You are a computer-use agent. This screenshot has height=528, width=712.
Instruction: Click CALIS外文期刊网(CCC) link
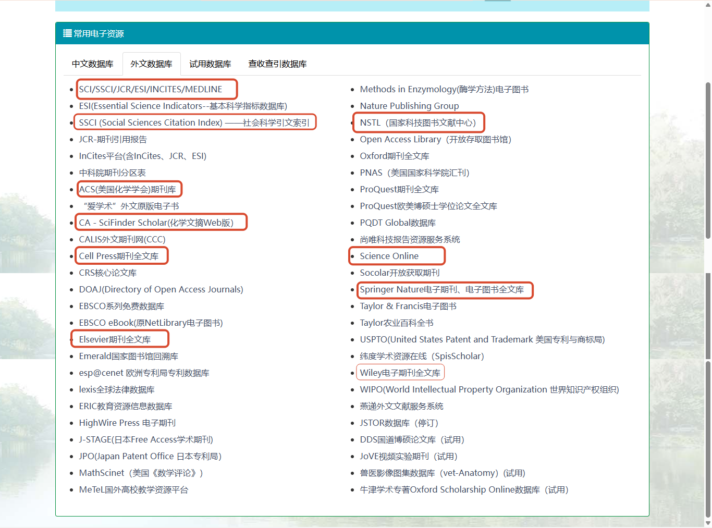pos(122,239)
